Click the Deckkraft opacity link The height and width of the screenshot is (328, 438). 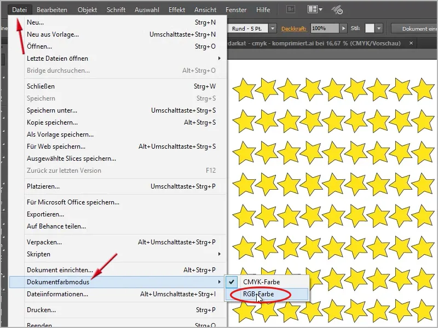pyautogui.click(x=294, y=28)
